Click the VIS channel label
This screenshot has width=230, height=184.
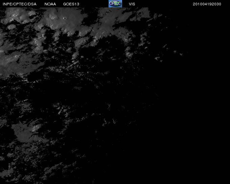click(x=132, y=4)
